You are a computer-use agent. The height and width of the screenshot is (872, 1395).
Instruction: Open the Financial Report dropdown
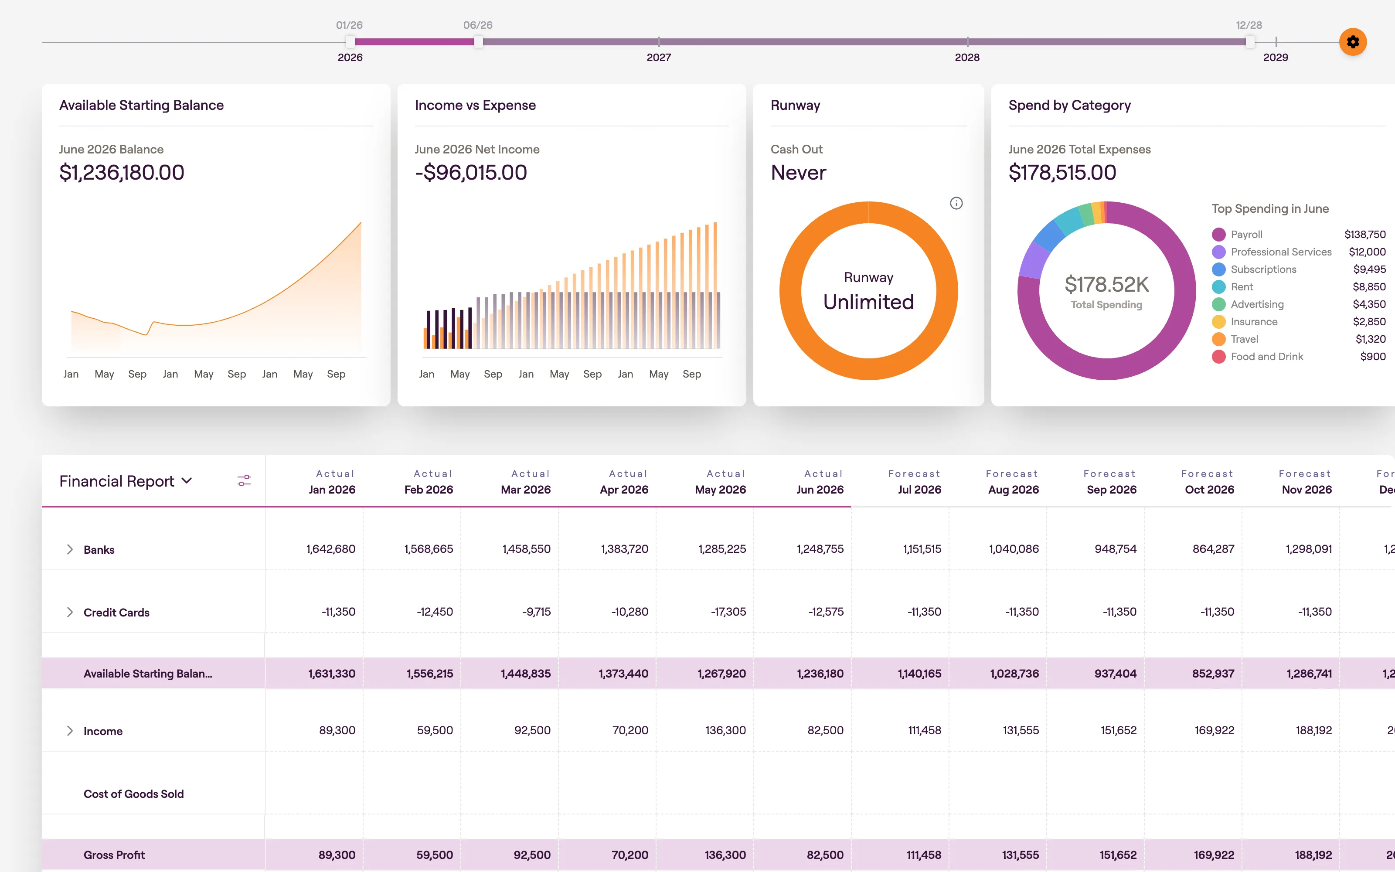[126, 481]
